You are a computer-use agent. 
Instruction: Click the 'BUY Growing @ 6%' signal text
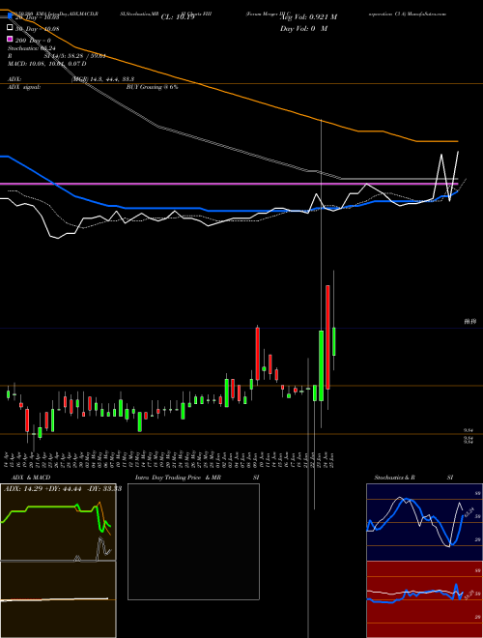pyautogui.click(x=152, y=87)
